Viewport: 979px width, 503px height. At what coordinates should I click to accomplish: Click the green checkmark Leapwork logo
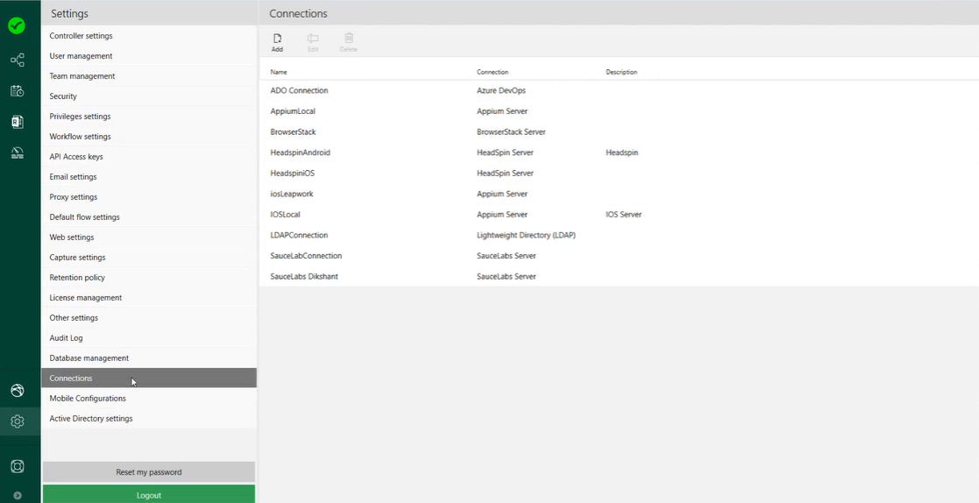[17, 25]
